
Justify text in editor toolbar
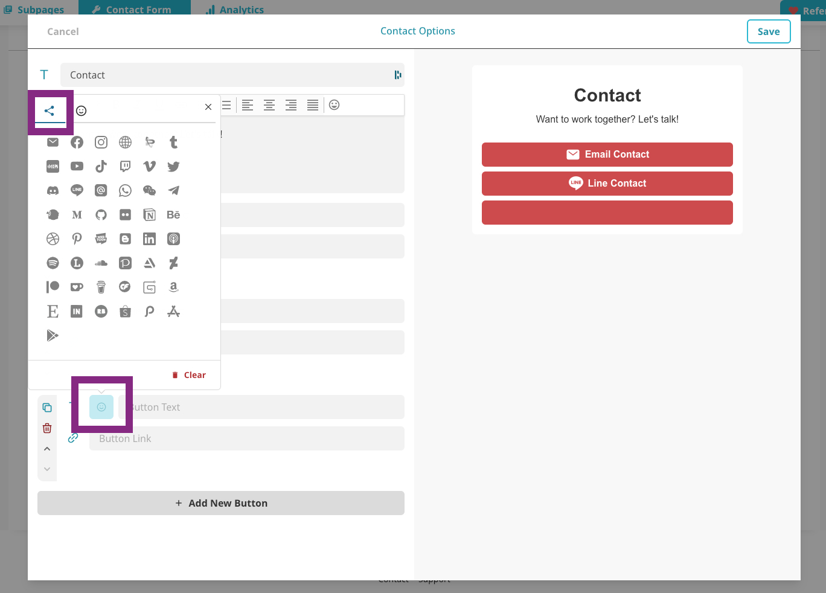click(x=313, y=105)
